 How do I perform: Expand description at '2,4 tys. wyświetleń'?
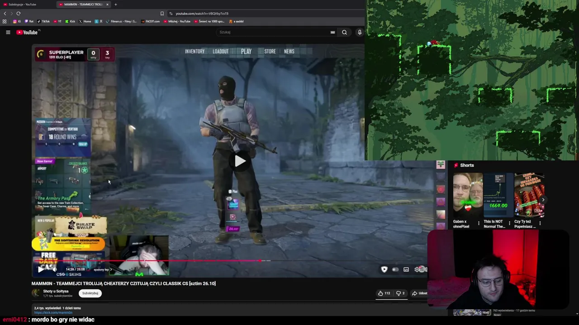pyautogui.click(x=57, y=308)
